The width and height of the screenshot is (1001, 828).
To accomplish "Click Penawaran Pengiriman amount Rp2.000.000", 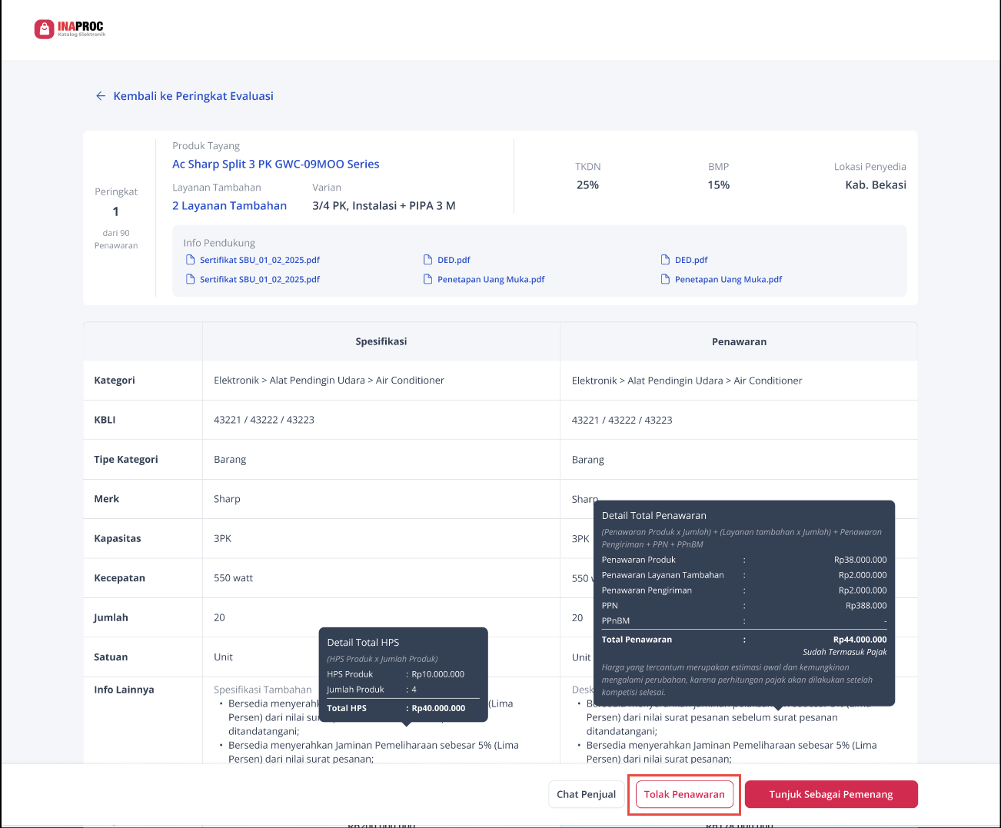I will 863,590.
